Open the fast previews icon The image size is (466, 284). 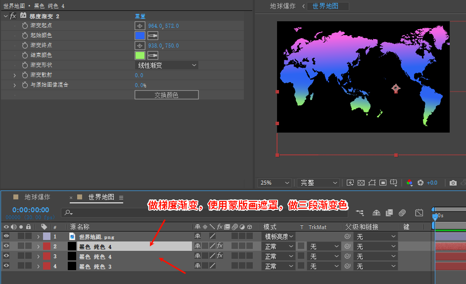pyautogui.click(x=350, y=183)
